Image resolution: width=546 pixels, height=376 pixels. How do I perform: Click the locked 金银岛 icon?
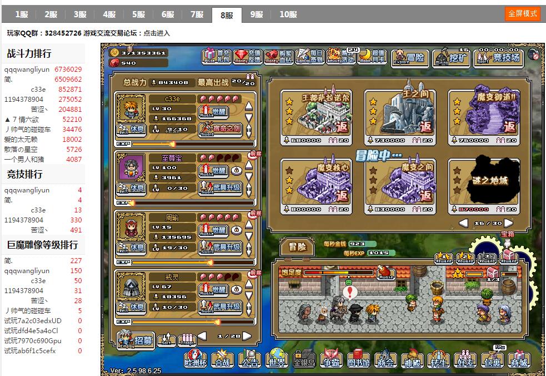pos(304,358)
